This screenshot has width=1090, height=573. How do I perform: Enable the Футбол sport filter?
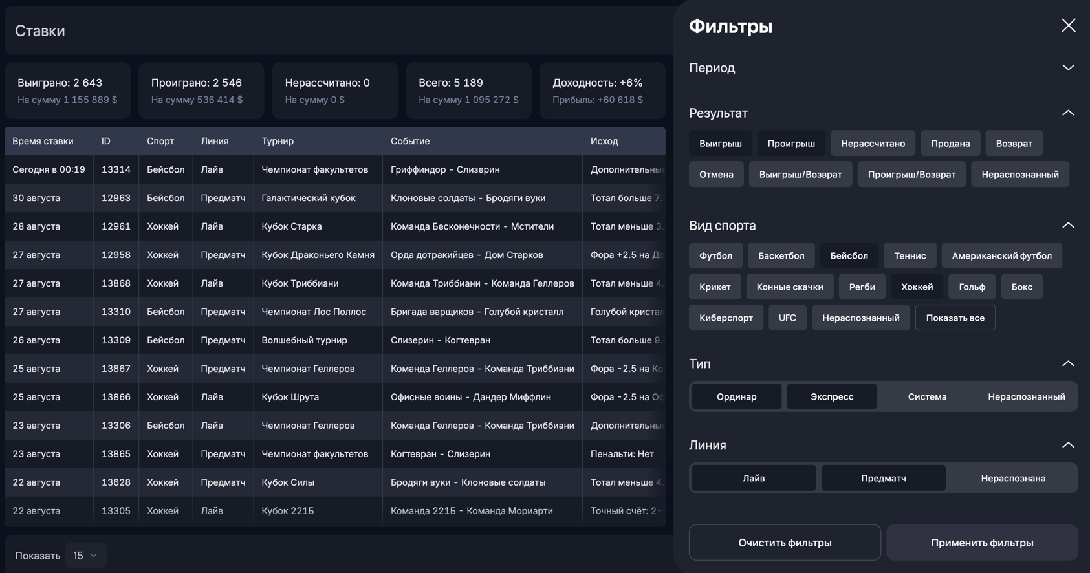(715, 256)
